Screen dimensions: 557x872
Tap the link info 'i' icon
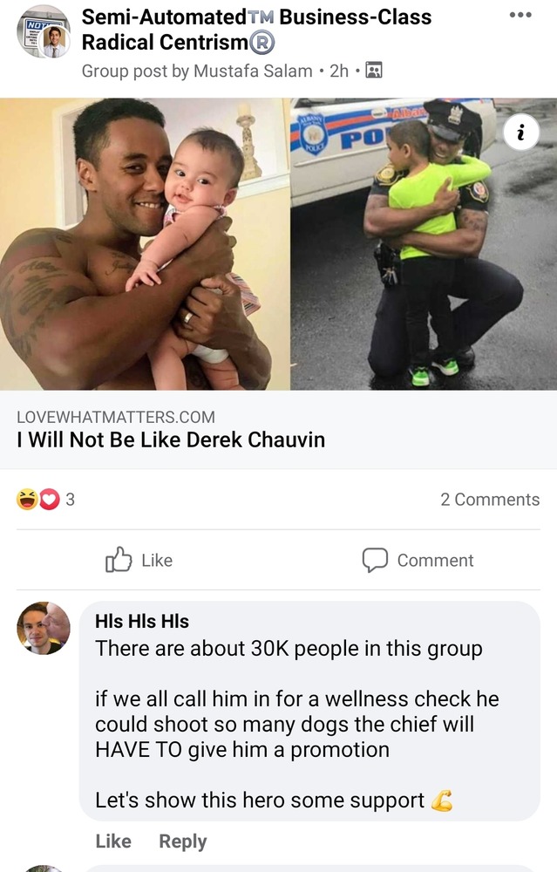pyautogui.click(x=521, y=133)
